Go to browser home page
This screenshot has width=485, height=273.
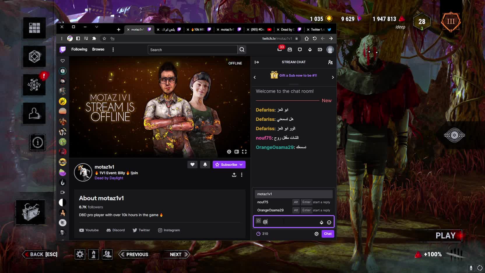click(x=307, y=38)
